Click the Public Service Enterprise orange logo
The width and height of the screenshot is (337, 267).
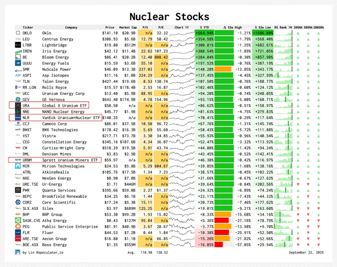[x=18, y=227]
